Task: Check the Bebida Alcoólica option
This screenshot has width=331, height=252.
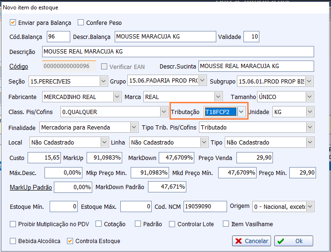Action: click(x=13, y=241)
